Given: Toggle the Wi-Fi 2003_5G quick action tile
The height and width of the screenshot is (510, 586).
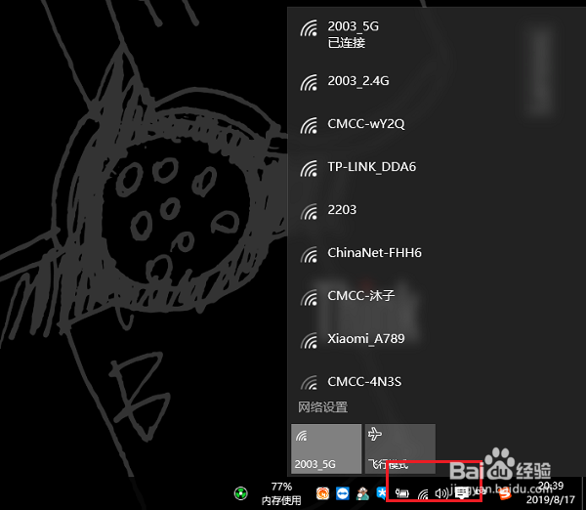Looking at the screenshot, I should tap(326, 448).
